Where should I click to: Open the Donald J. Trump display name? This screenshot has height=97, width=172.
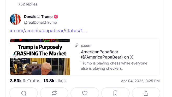38,17
